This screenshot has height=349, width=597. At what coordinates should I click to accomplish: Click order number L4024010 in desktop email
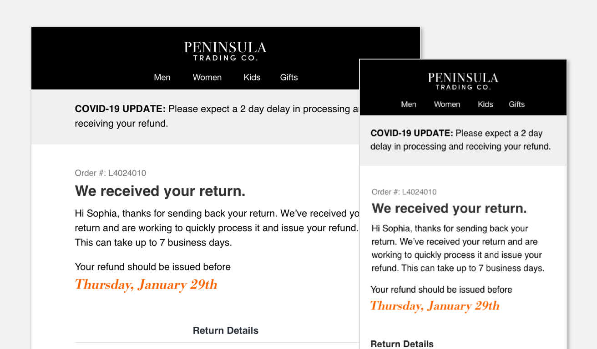click(127, 173)
